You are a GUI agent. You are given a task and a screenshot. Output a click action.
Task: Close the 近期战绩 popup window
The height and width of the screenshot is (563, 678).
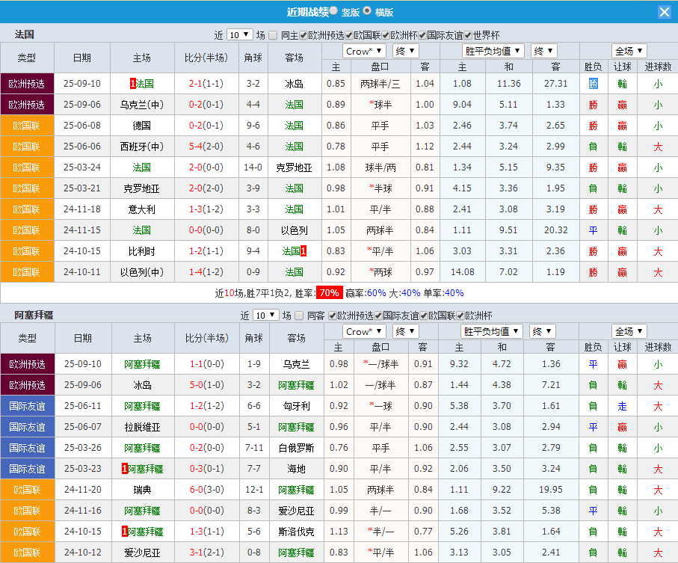(x=665, y=11)
